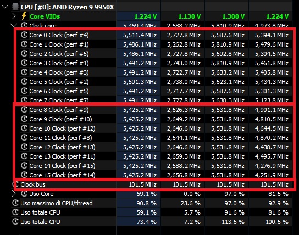Click the CPU chip icon beside AMD Ryzen 9 9950X
299x235 pixels.
(15, 7)
